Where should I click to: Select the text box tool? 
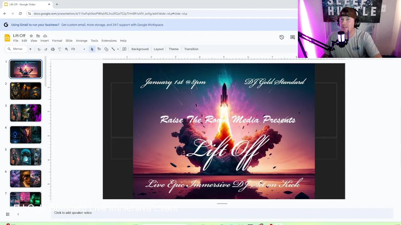coord(99,49)
